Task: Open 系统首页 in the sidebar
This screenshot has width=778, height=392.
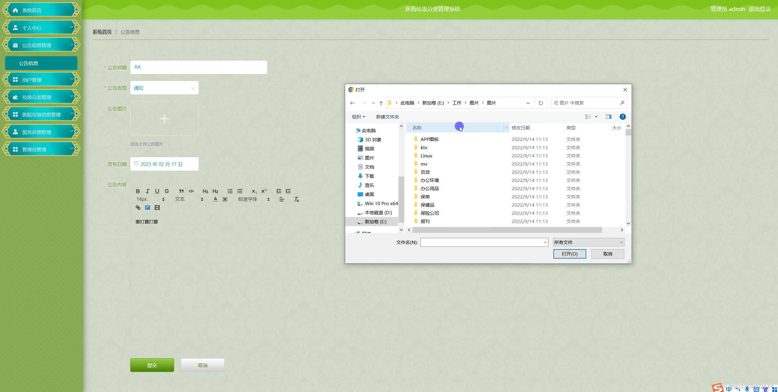Action: click(41, 10)
